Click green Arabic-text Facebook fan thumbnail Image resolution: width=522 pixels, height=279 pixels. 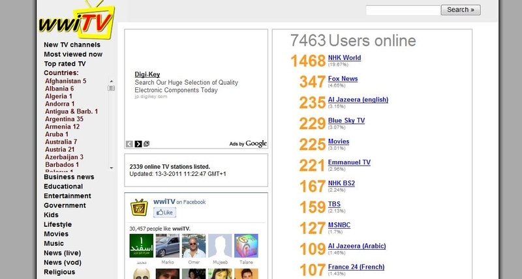(142, 246)
